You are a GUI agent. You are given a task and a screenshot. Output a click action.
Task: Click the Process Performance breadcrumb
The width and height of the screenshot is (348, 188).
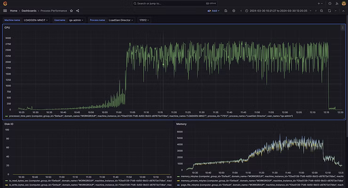click(x=54, y=11)
